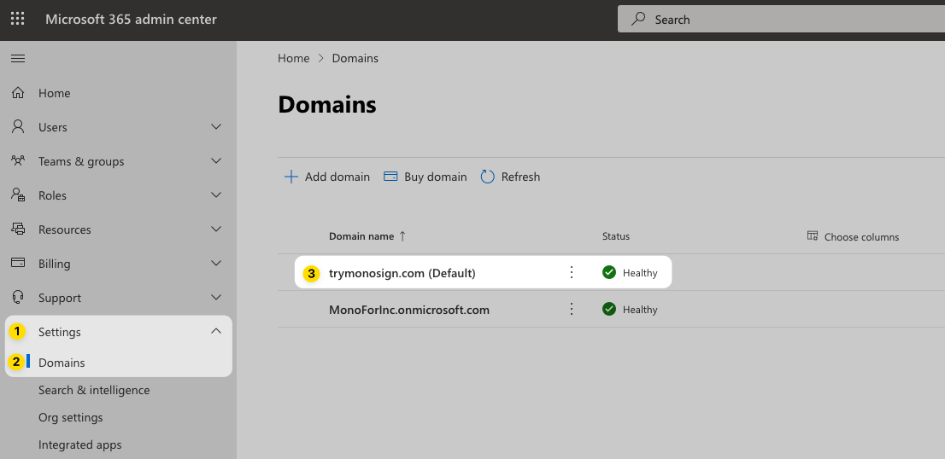The image size is (945, 459).
Task: Click Healthy status text for trymonosign.com
Action: point(640,273)
